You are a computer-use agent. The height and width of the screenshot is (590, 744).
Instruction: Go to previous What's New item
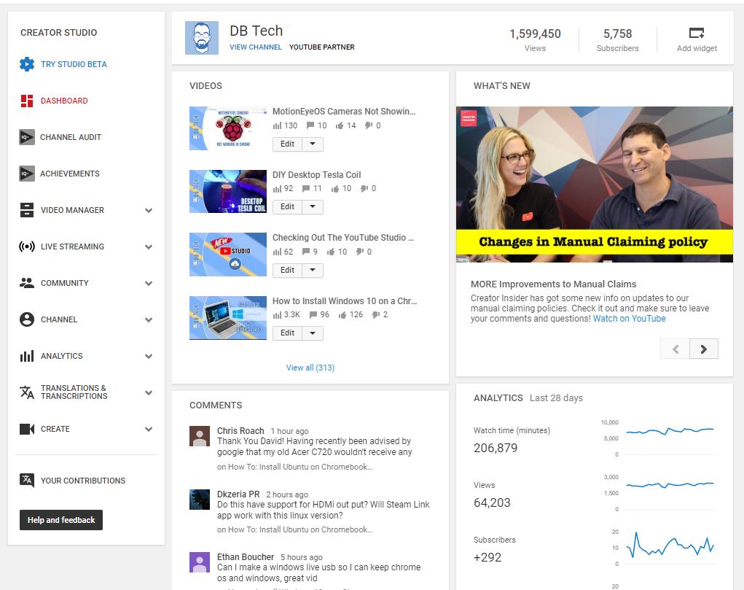pyautogui.click(x=676, y=349)
